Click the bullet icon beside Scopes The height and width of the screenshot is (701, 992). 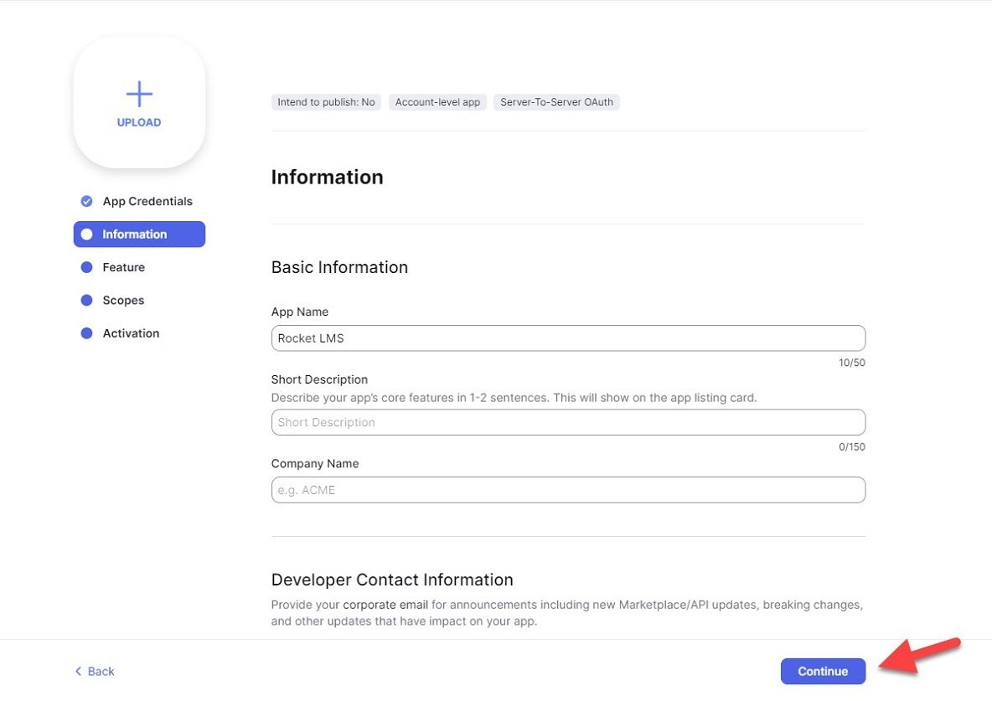tap(86, 300)
